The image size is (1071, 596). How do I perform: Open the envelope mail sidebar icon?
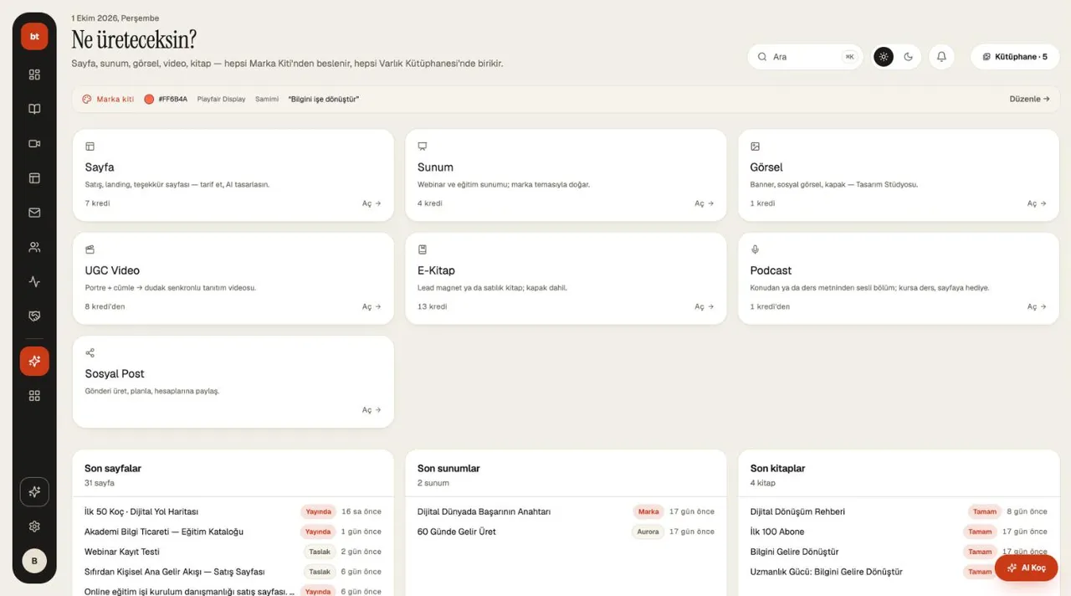[x=34, y=213]
